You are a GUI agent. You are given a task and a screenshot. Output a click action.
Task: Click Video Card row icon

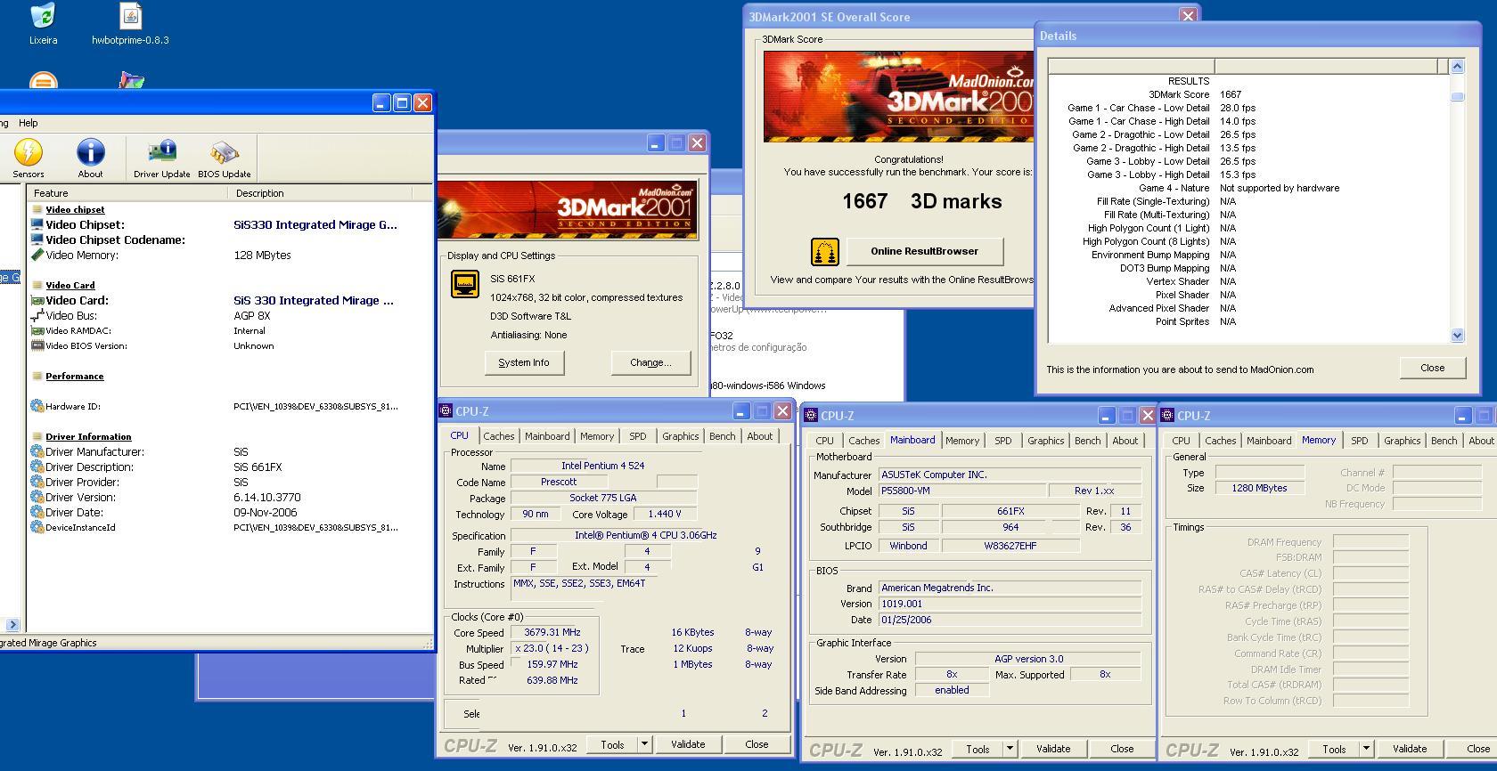point(37,301)
